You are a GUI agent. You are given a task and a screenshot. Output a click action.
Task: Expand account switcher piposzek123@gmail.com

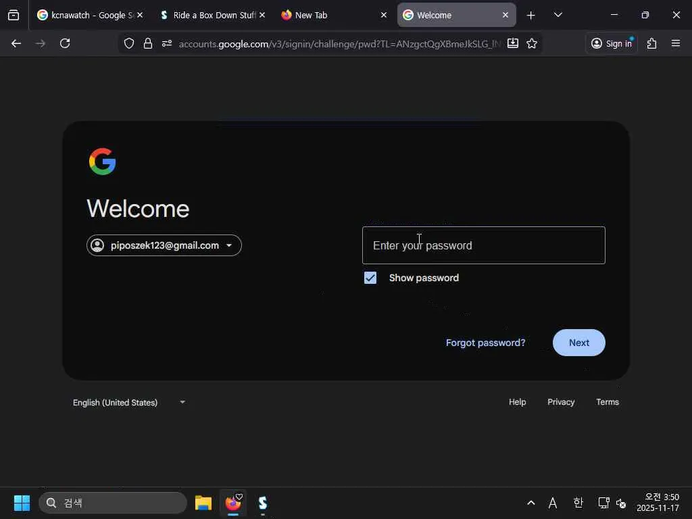[x=164, y=245]
